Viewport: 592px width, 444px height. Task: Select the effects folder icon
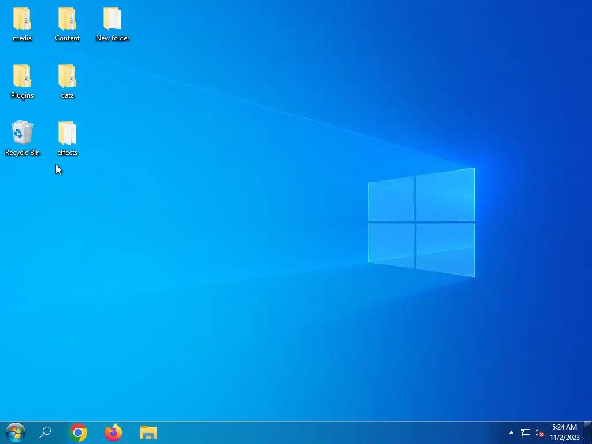[x=67, y=133]
